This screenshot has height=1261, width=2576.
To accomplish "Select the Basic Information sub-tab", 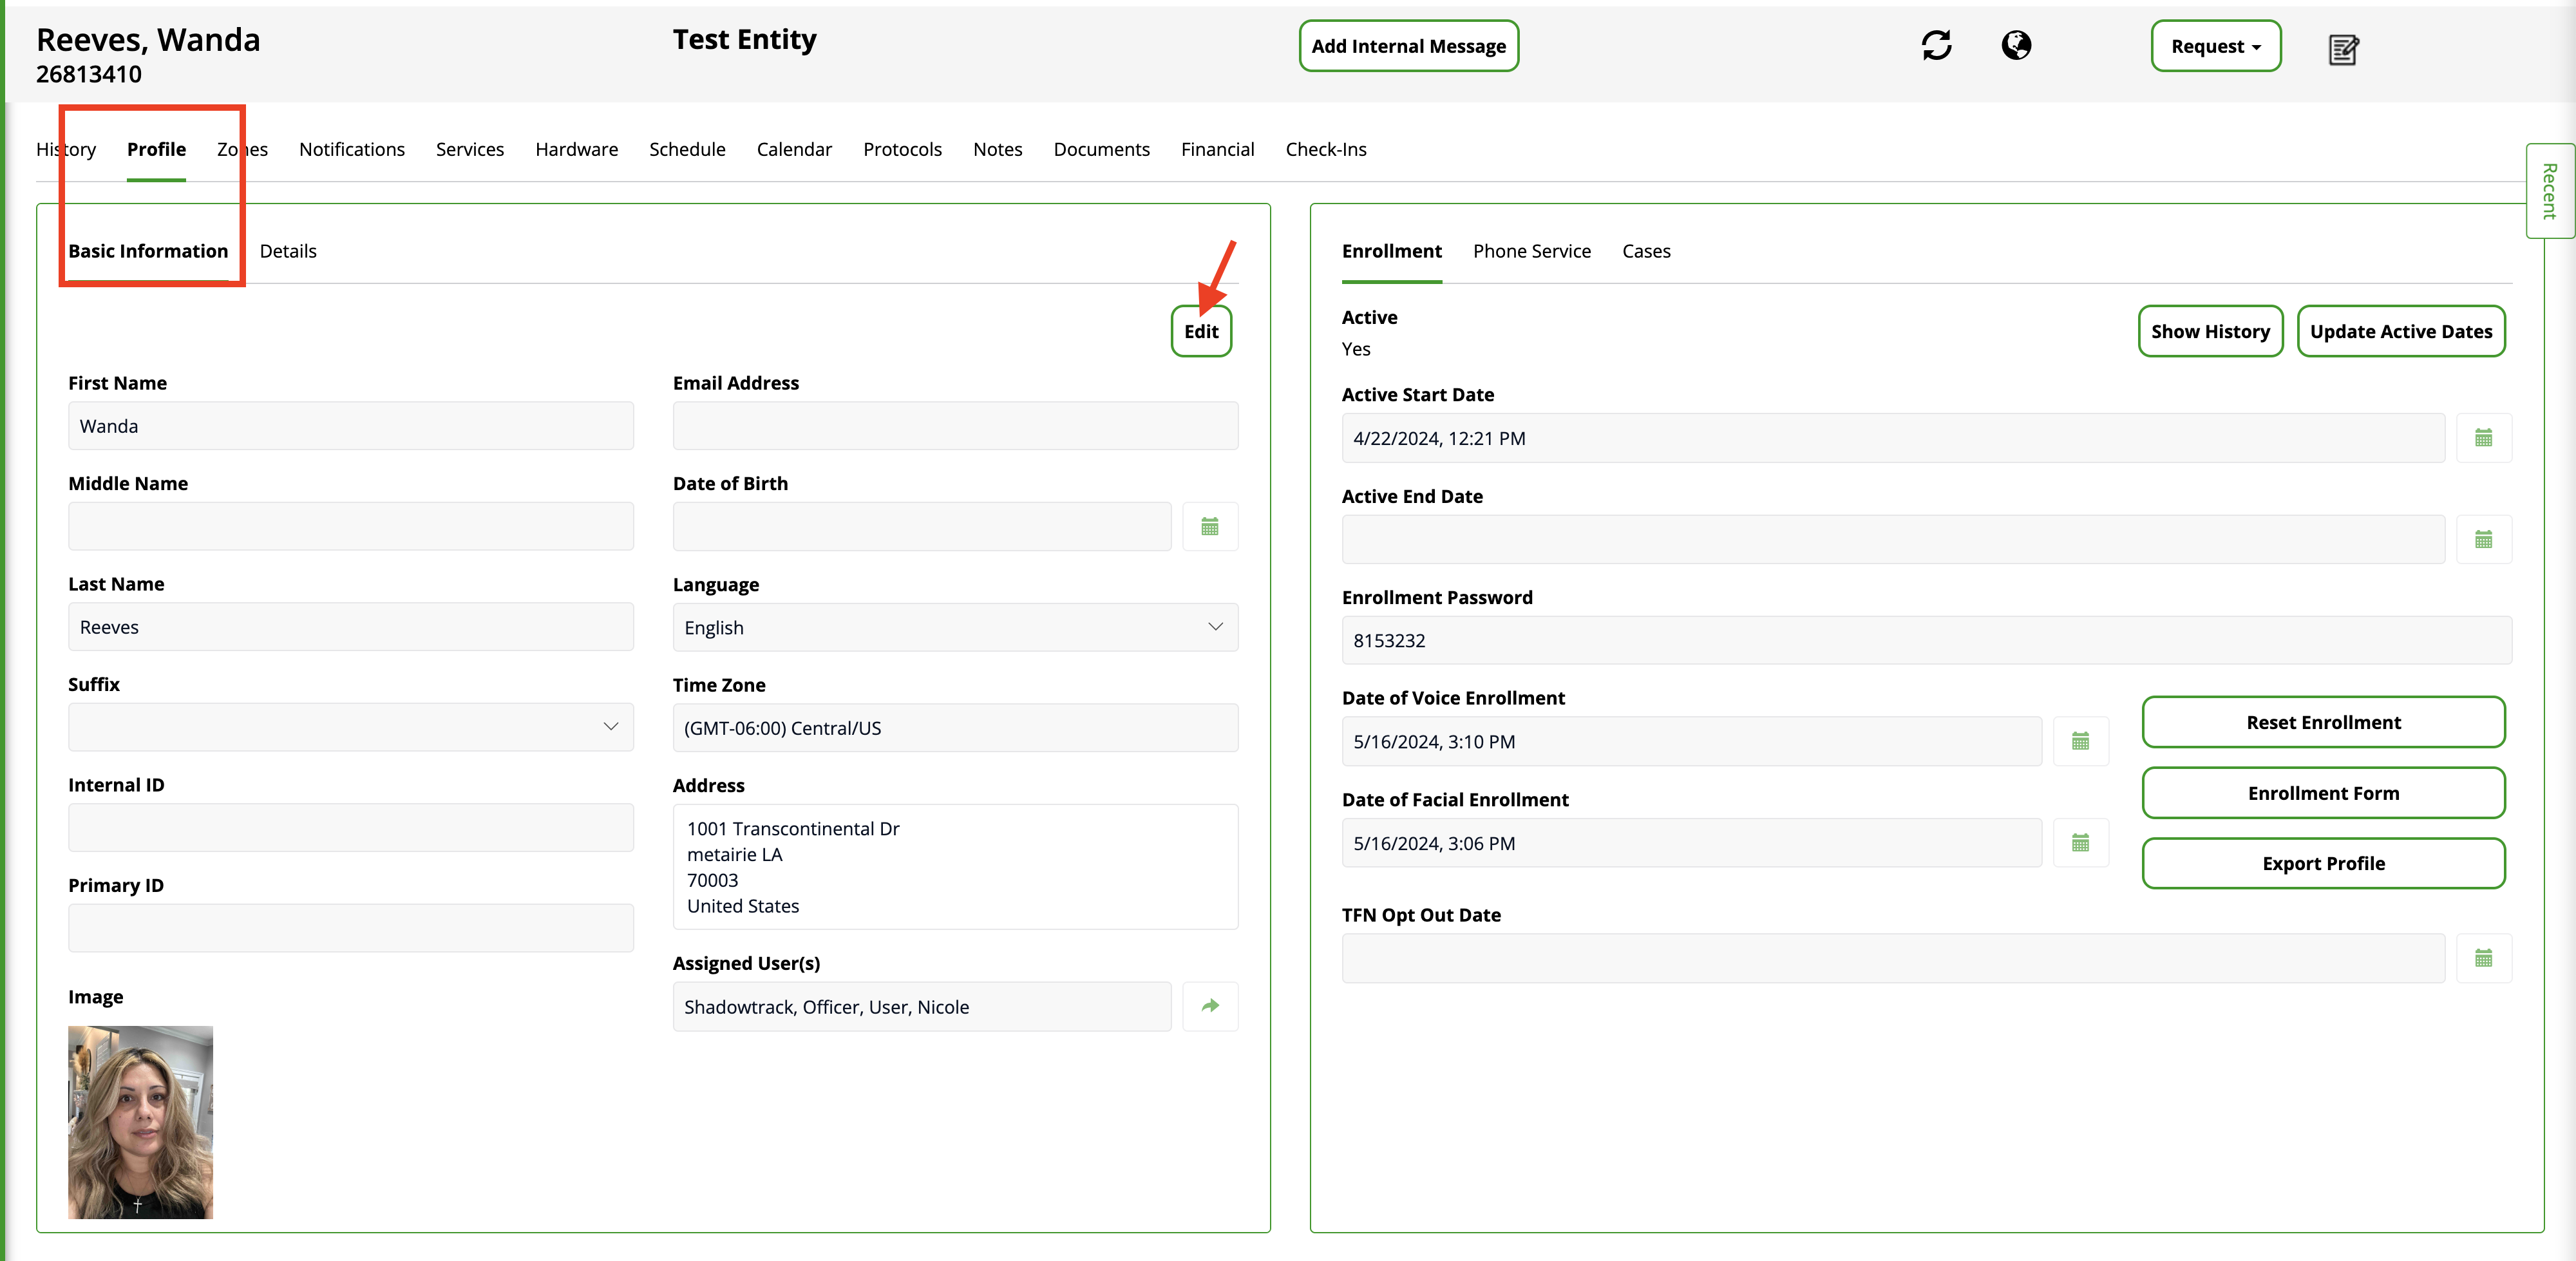I will [148, 251].
